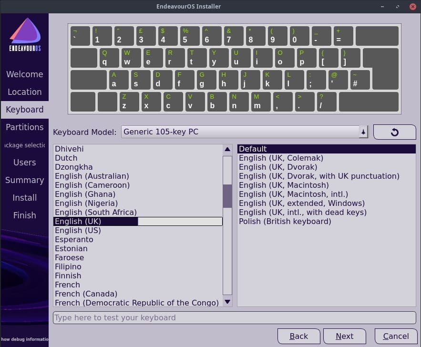Select UK intl. with dead keys variant

(327, 212)
